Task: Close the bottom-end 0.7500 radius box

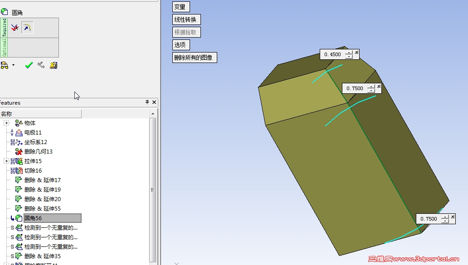Action: (453, 217)
